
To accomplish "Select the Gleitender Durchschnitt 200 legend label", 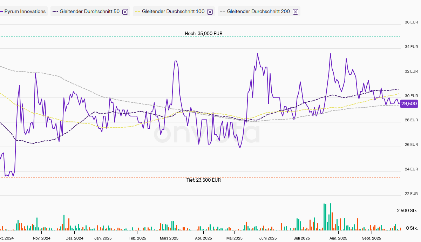I will pos(258,11).
